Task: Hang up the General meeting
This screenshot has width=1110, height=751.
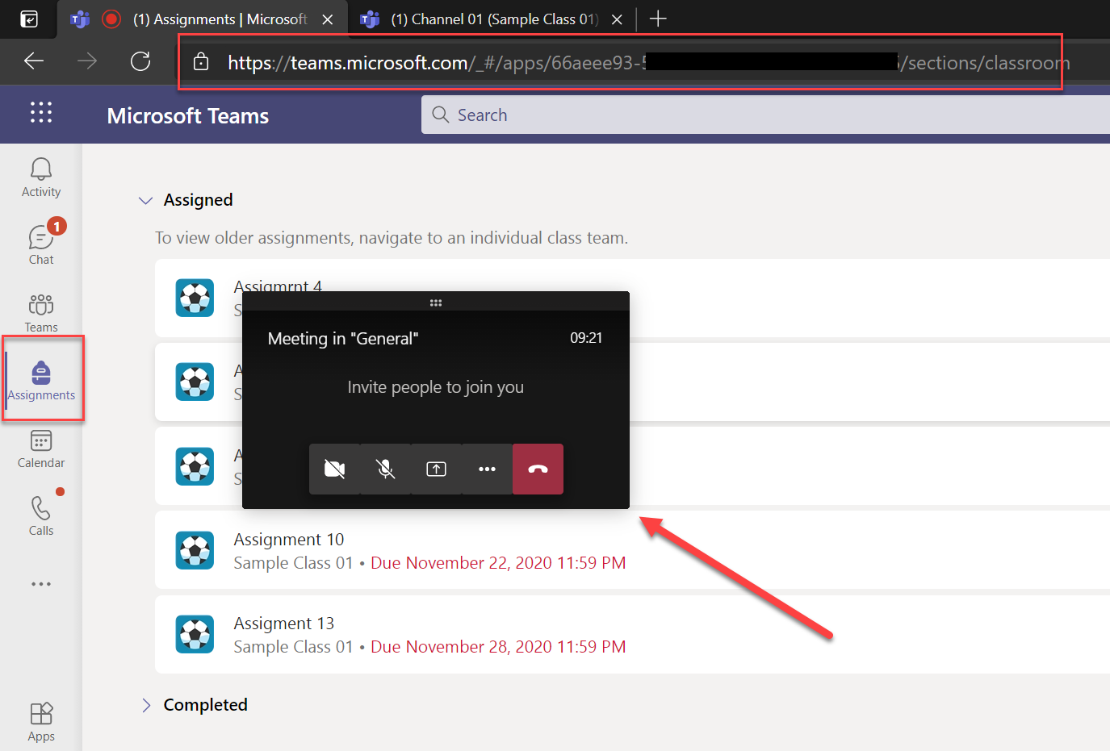Action: 538,469
